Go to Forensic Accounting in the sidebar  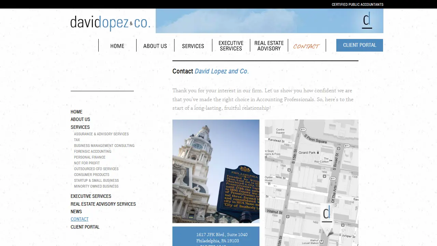[93, 151]
